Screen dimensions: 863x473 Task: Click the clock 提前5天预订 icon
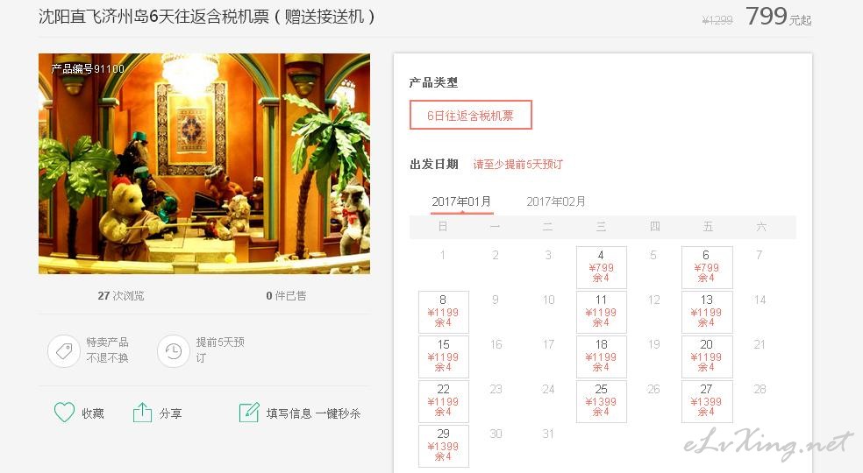coord(174,351)
